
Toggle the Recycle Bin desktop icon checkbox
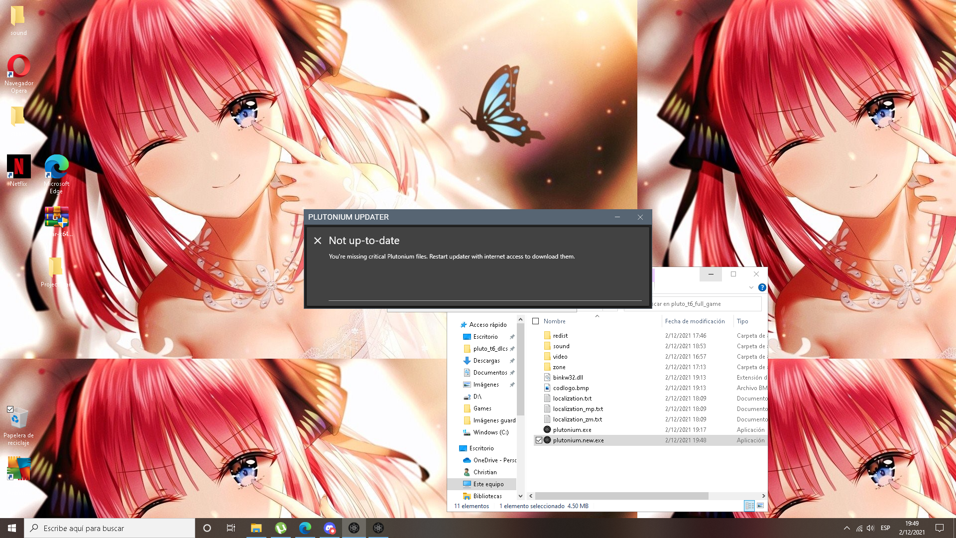tap(10, 409)
